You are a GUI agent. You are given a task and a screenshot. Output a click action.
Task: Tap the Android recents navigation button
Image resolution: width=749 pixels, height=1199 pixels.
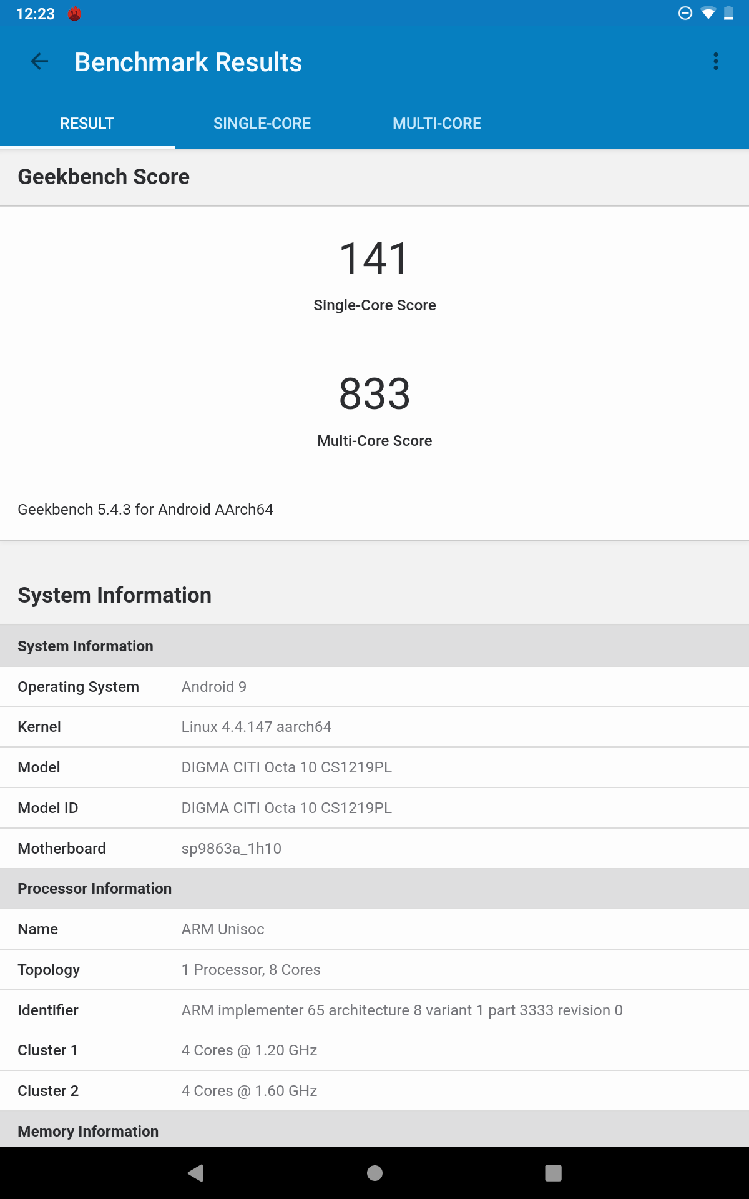click(x=553, y=1173)
